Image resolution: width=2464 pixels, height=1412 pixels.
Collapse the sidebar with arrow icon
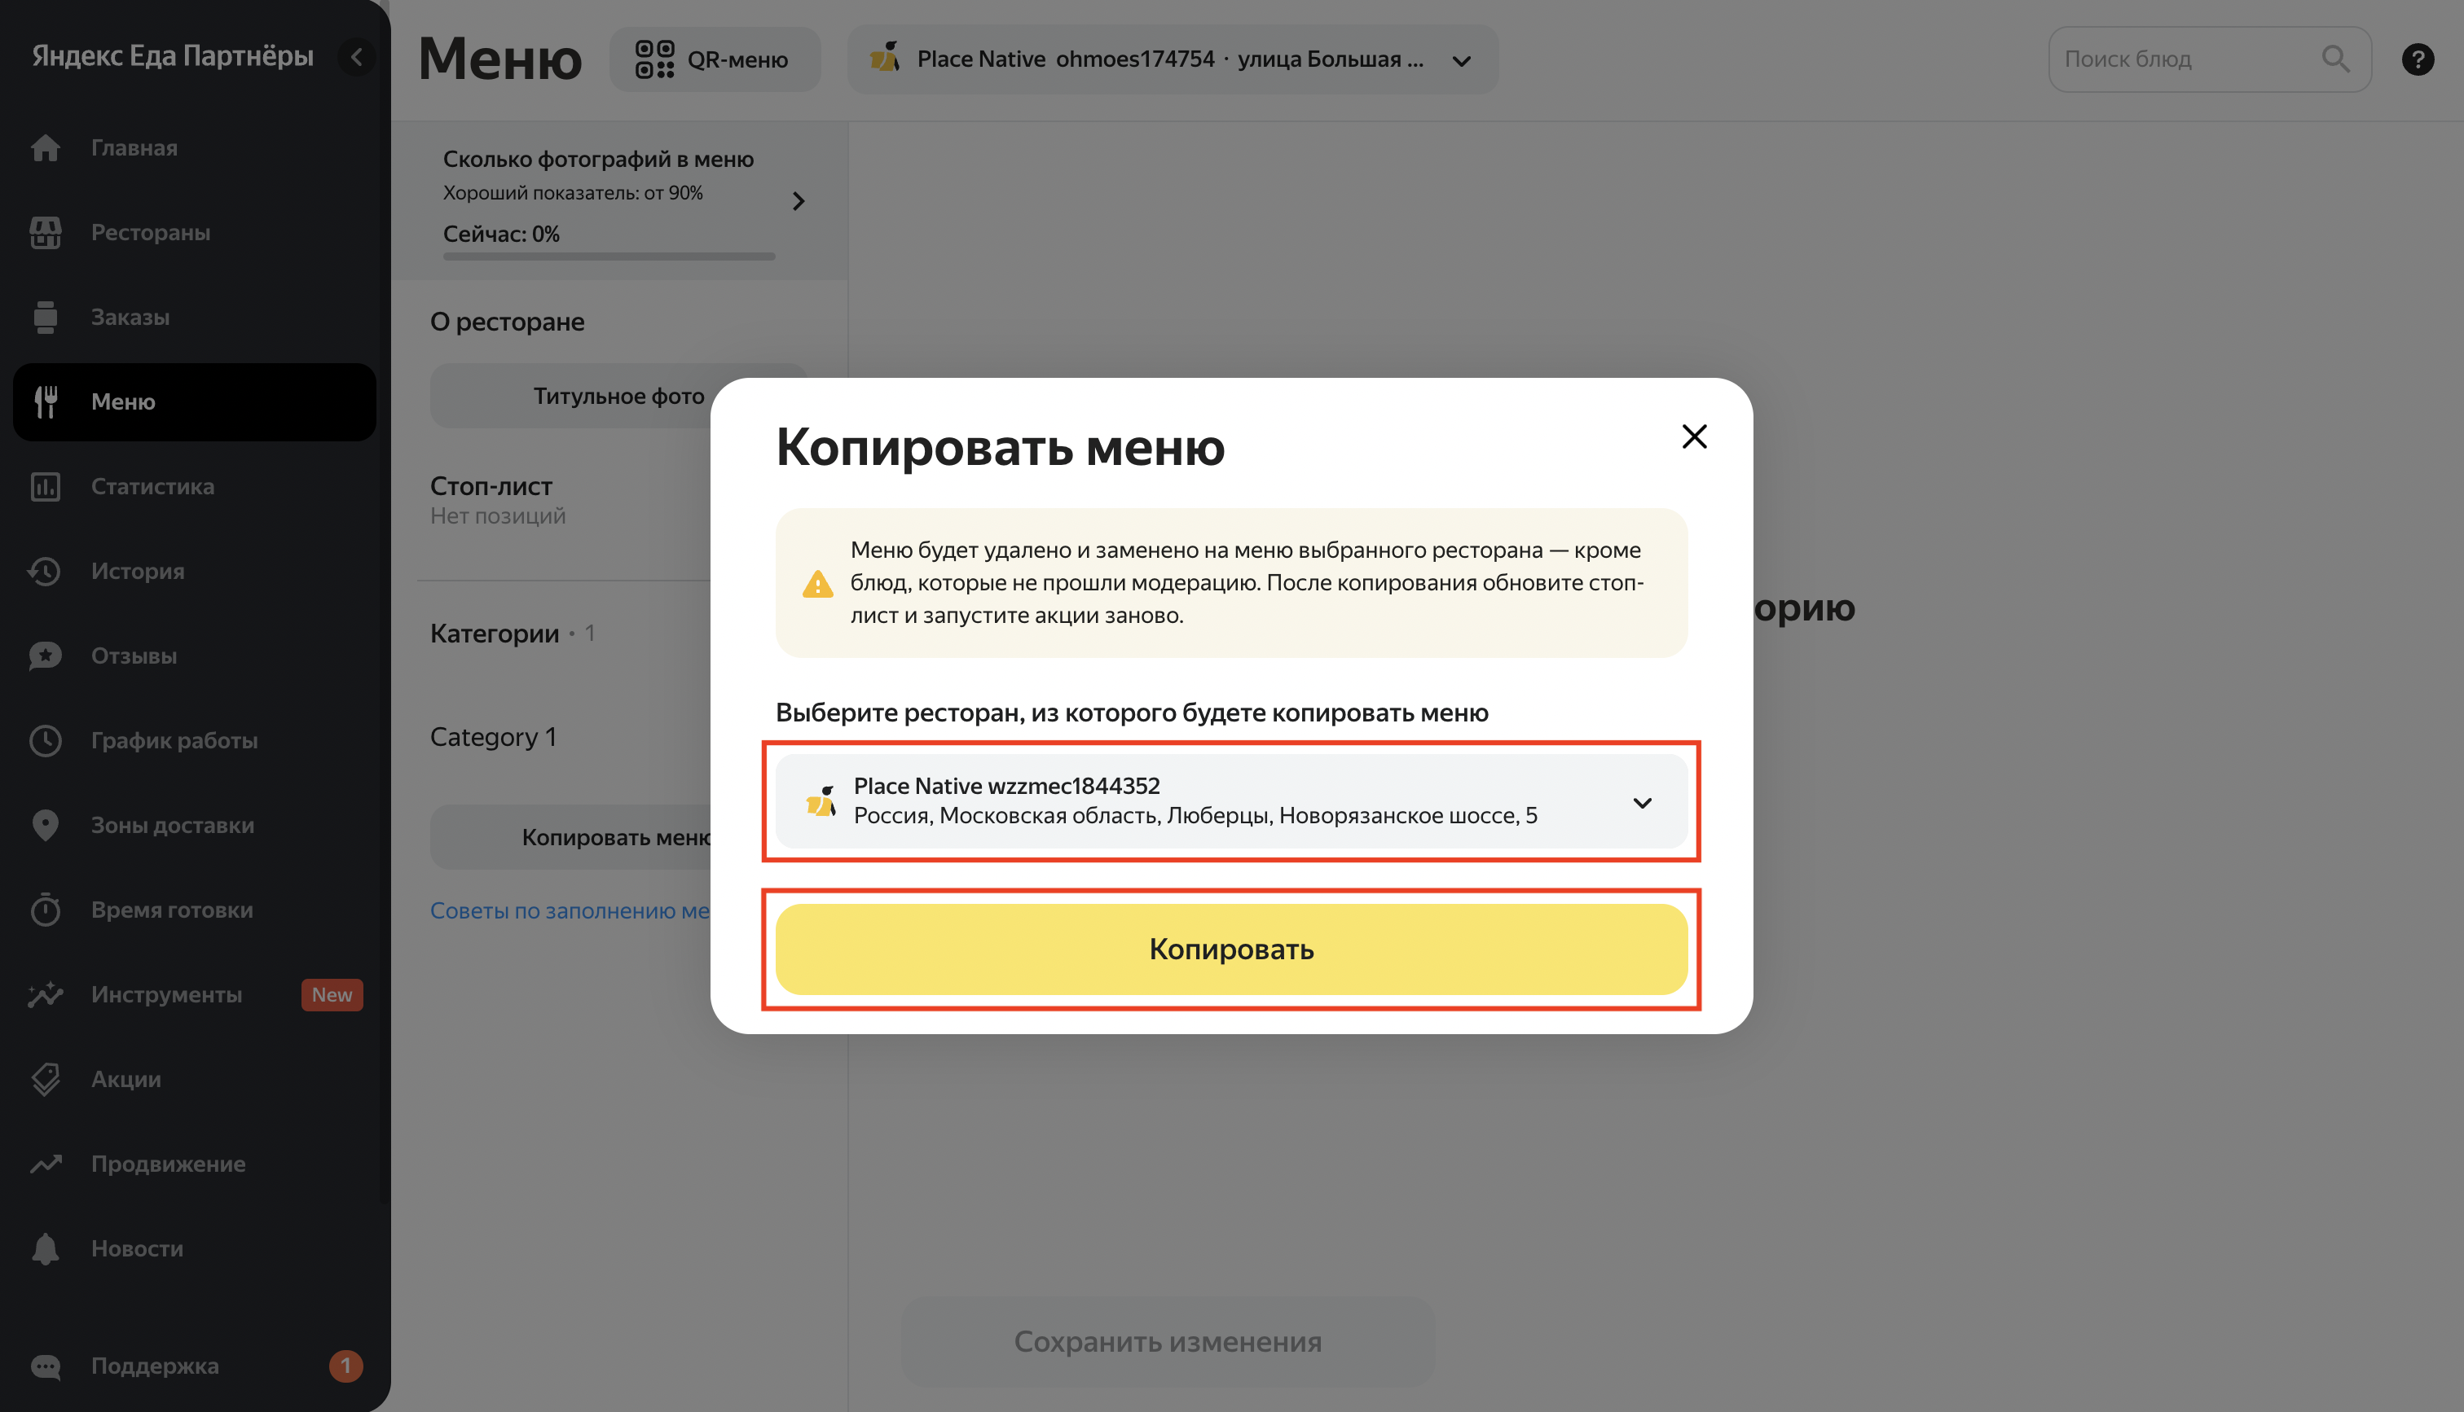357,56
